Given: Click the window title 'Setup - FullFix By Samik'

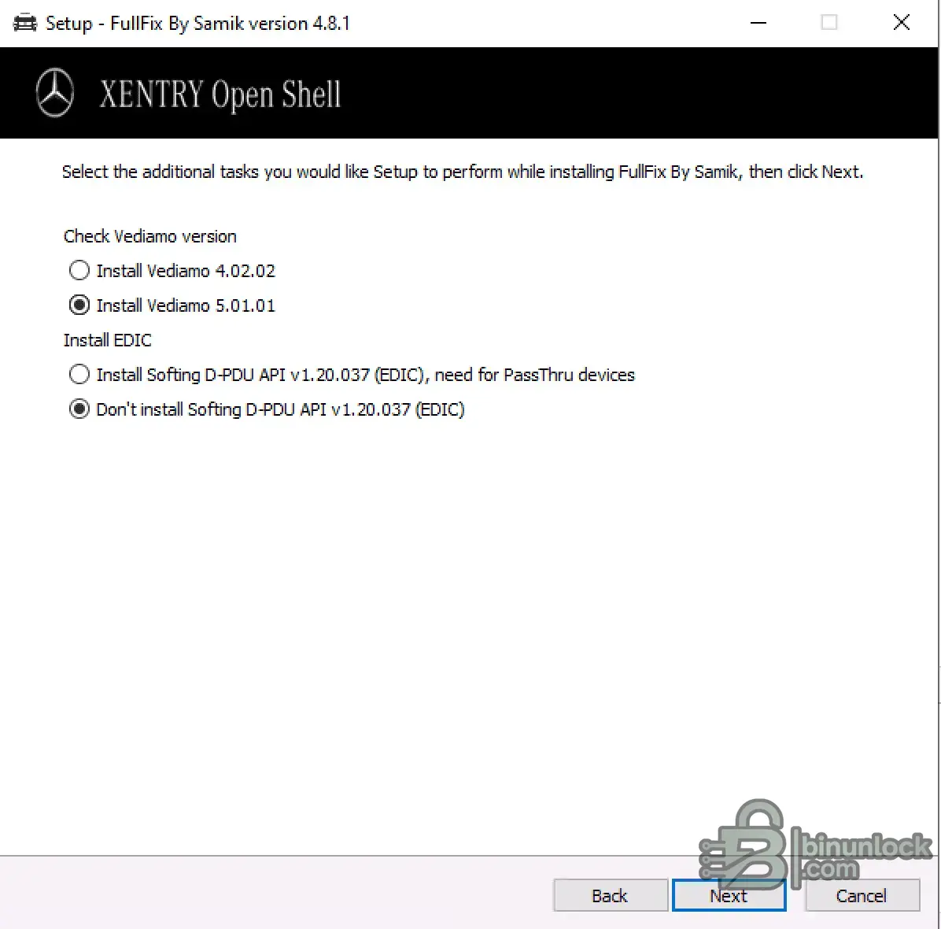Looking at the screenshot, I should coord(198,24).
